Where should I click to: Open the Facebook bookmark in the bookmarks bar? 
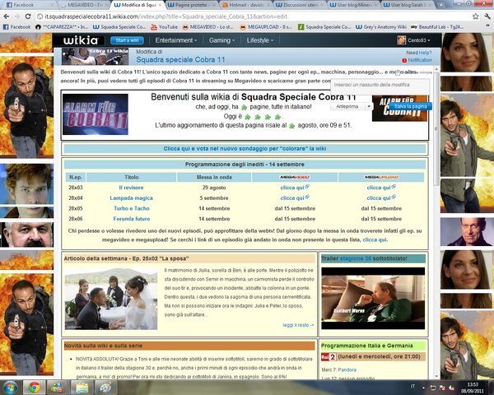(x=16, y=27)
